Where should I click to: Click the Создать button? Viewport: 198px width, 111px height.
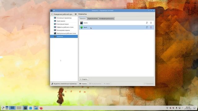84,79
